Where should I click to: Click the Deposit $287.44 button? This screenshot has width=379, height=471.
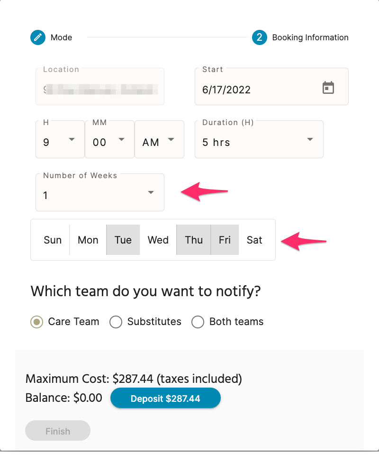click(x=165, y=398)
